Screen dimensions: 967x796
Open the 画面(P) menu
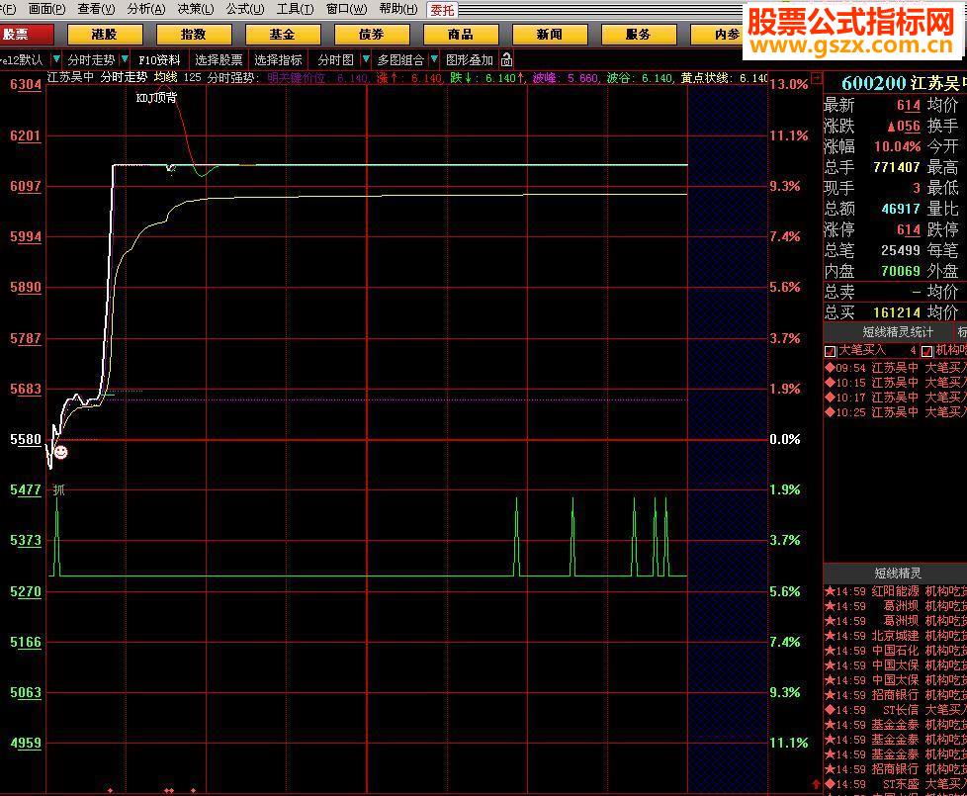[x=46, y=9]
